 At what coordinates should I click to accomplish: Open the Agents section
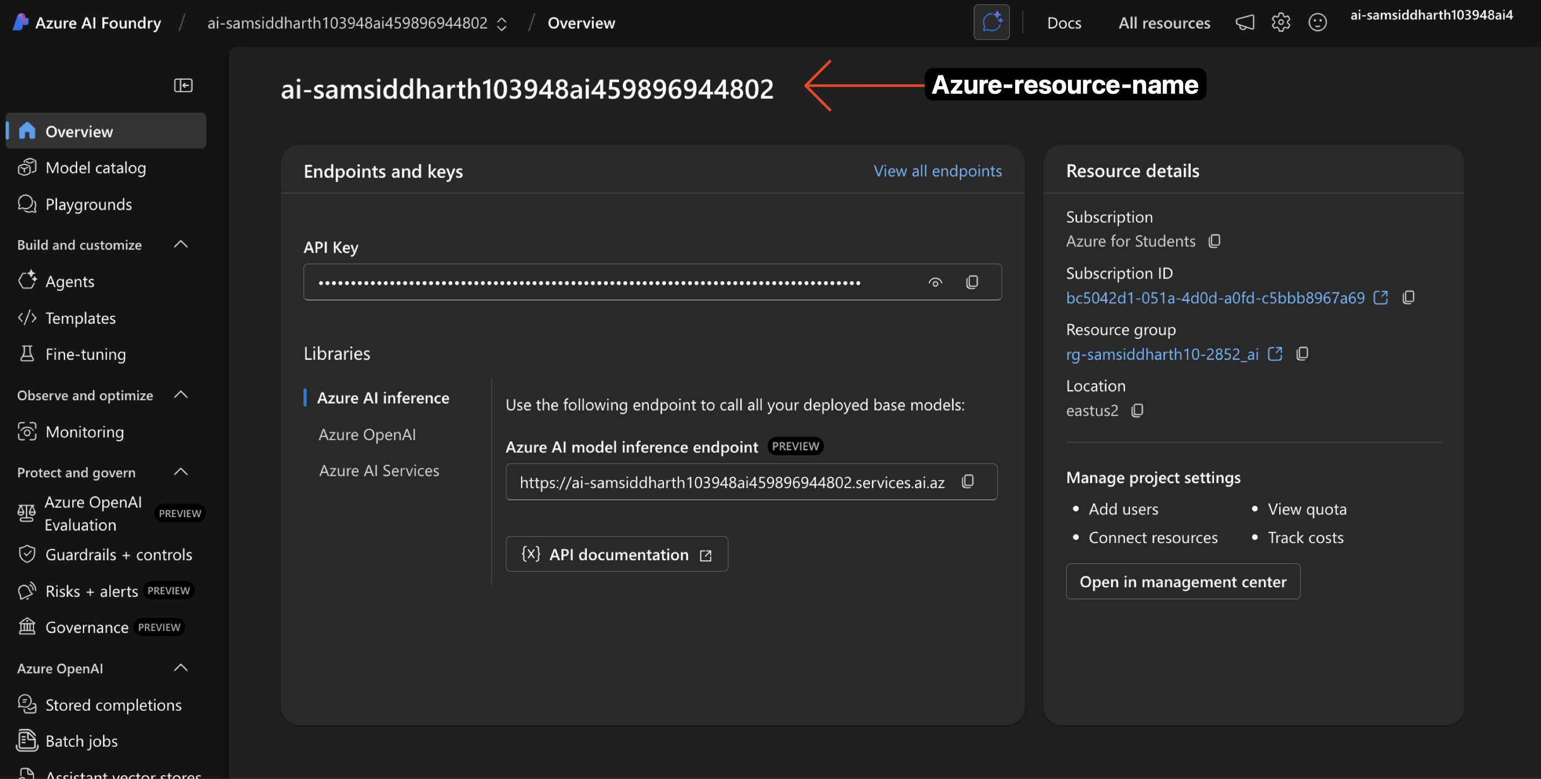click(x=70, y=281)
